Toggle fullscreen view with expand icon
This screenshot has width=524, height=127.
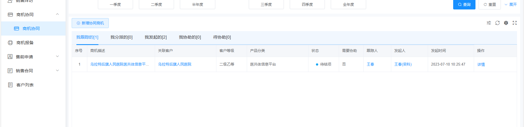[x=515, y=23]
